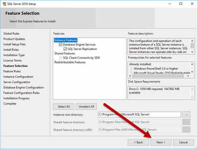This screenshot has height=149, width=198.
Task: Click the Complete step
Action: (10, 104)
